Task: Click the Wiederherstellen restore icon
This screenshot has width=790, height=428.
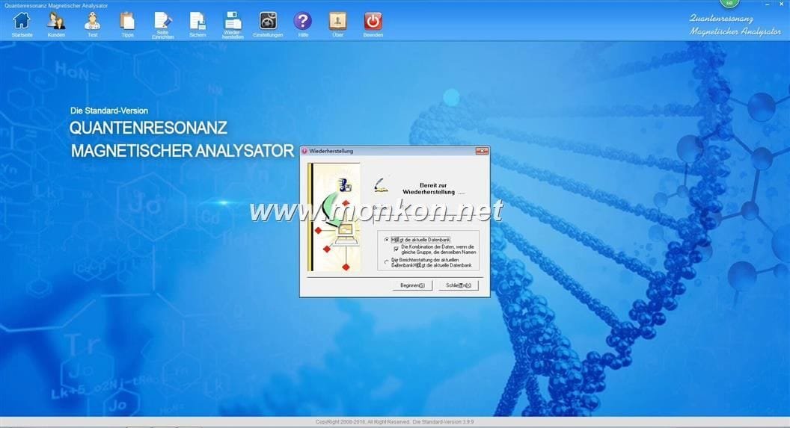Action: pyautogui.click(x=233, y=21)
